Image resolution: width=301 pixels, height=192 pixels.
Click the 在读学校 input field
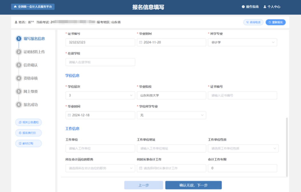coord(100,62)
